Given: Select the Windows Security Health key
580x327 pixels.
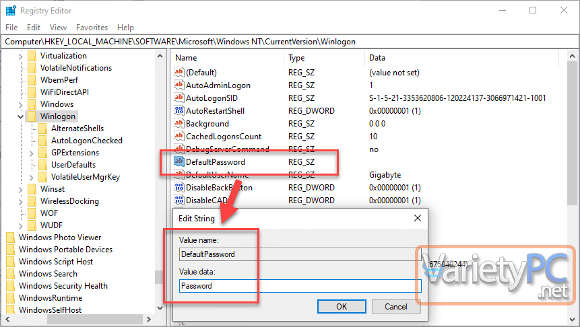Looking at the screenshot, I should click(x=63, y=286).
